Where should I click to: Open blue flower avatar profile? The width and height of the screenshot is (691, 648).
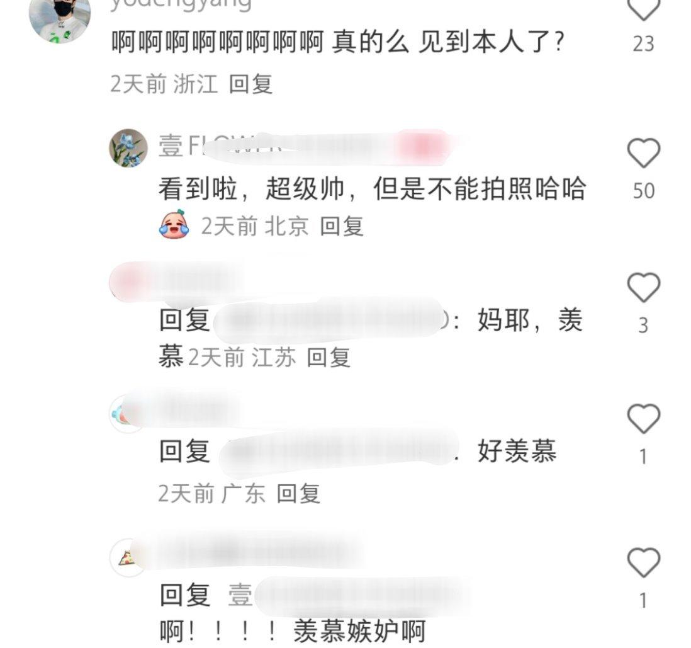tap(128, 148)
